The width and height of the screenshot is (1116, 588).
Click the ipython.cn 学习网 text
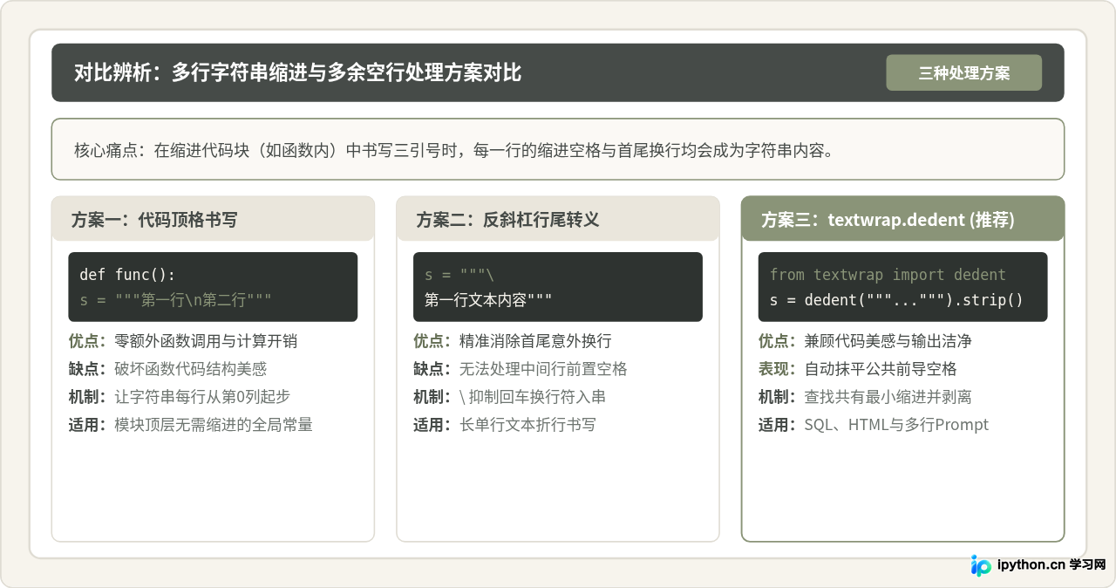1051,564
